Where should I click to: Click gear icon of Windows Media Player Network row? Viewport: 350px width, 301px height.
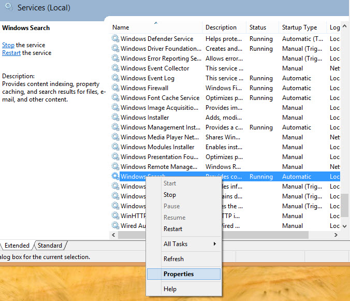(x=115, y=137)
